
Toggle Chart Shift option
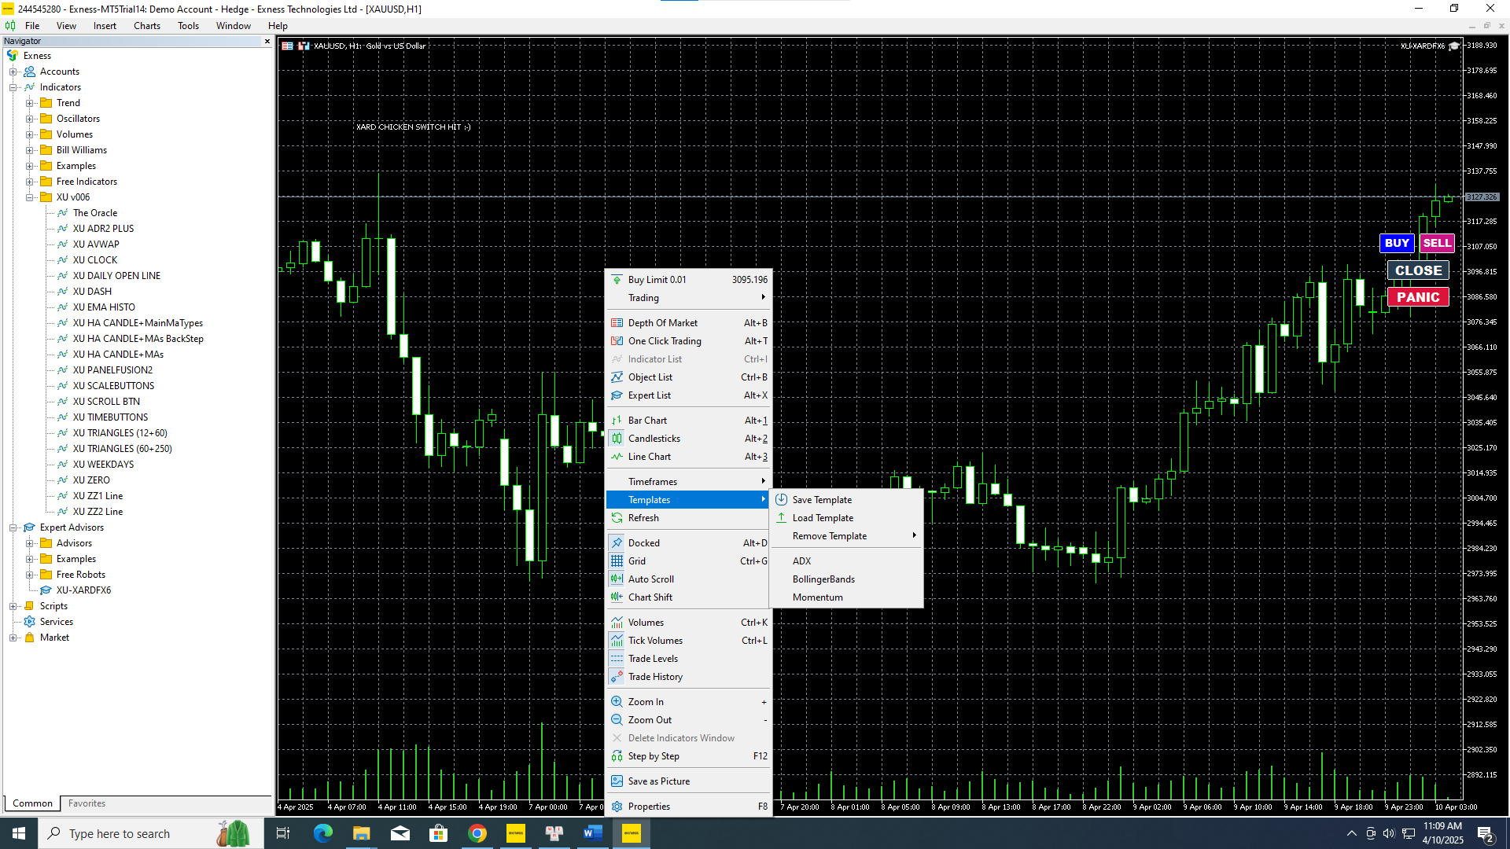pyautogui.click(x=650, y=597)
